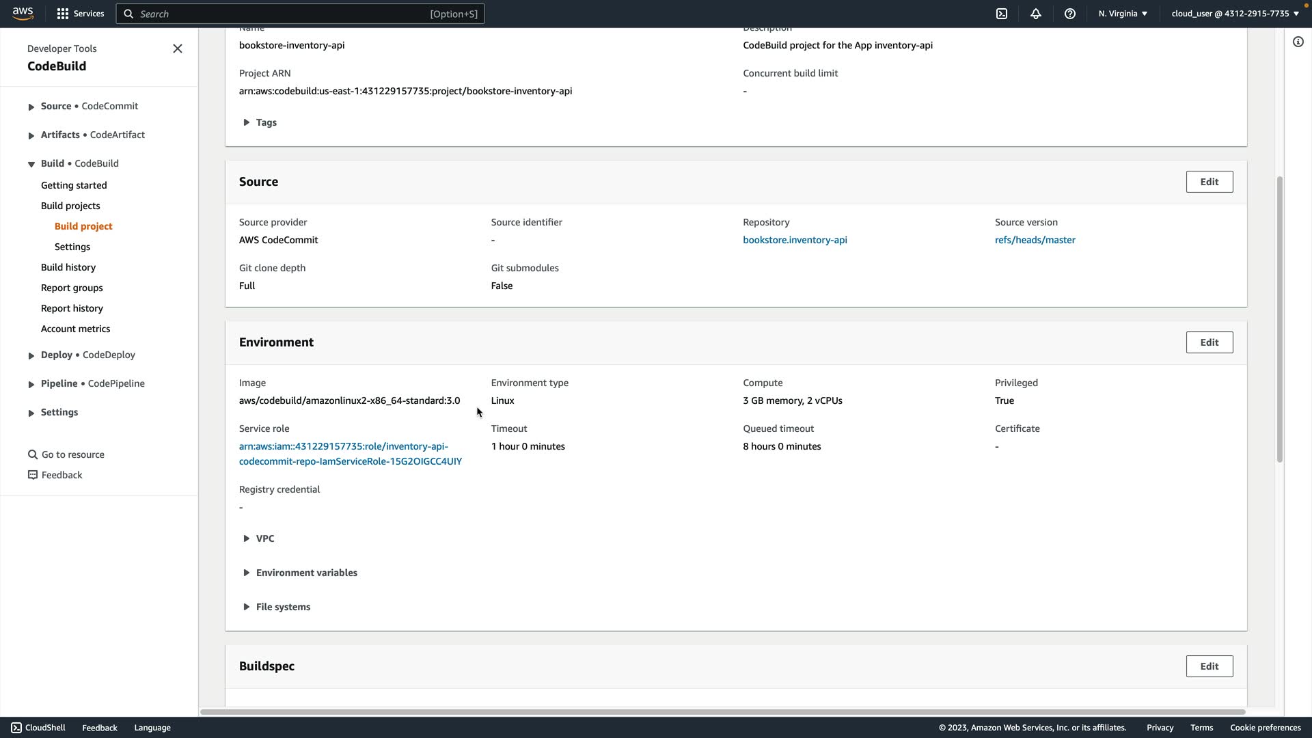Open the help question mark icon
The width and height of the screenshot is (1312, 738).
pos(1070,14)
